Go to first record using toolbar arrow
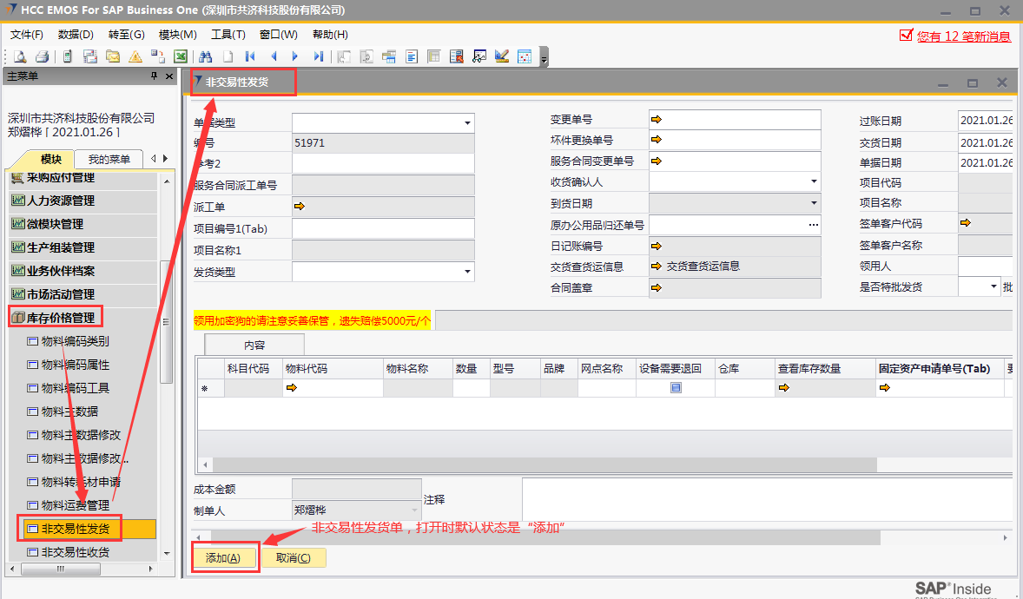 [251, 56]
